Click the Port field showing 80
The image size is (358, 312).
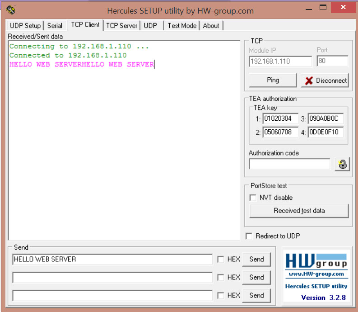tap(332, 61)
